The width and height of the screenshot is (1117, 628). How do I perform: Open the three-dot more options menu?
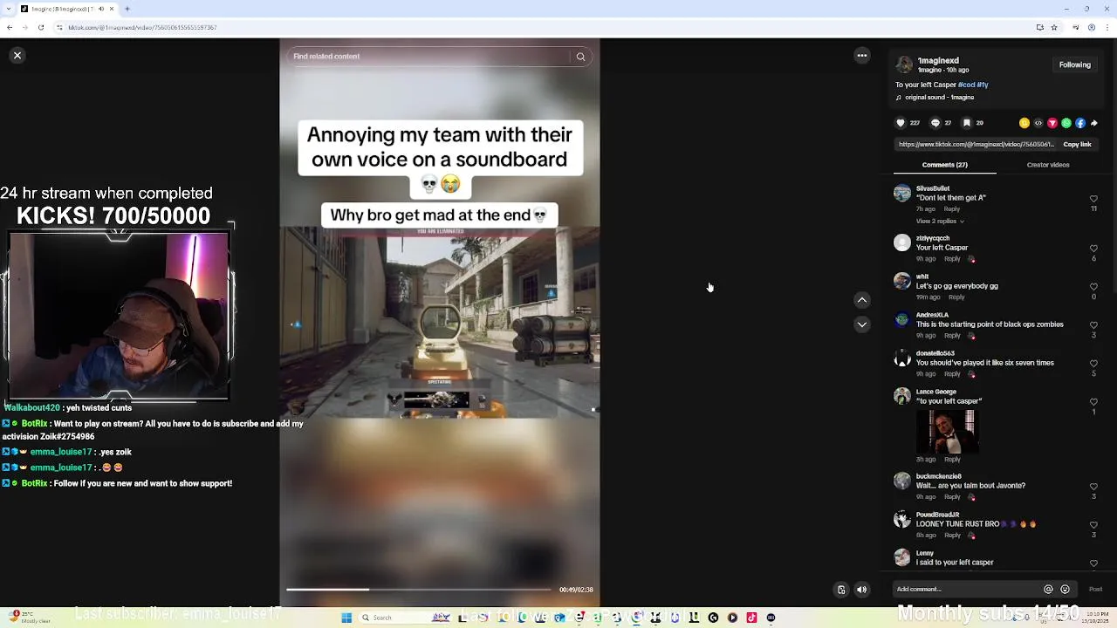click(x=862, y=56)
